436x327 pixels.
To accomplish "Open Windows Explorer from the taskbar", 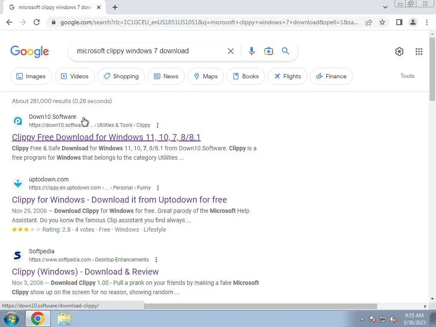I will (x=64, y=319).
